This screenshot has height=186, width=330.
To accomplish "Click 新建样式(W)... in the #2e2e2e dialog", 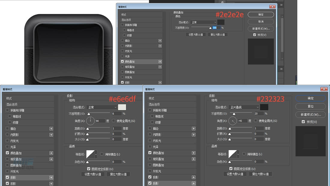I will pyautogui.click(x=261, y=29).
